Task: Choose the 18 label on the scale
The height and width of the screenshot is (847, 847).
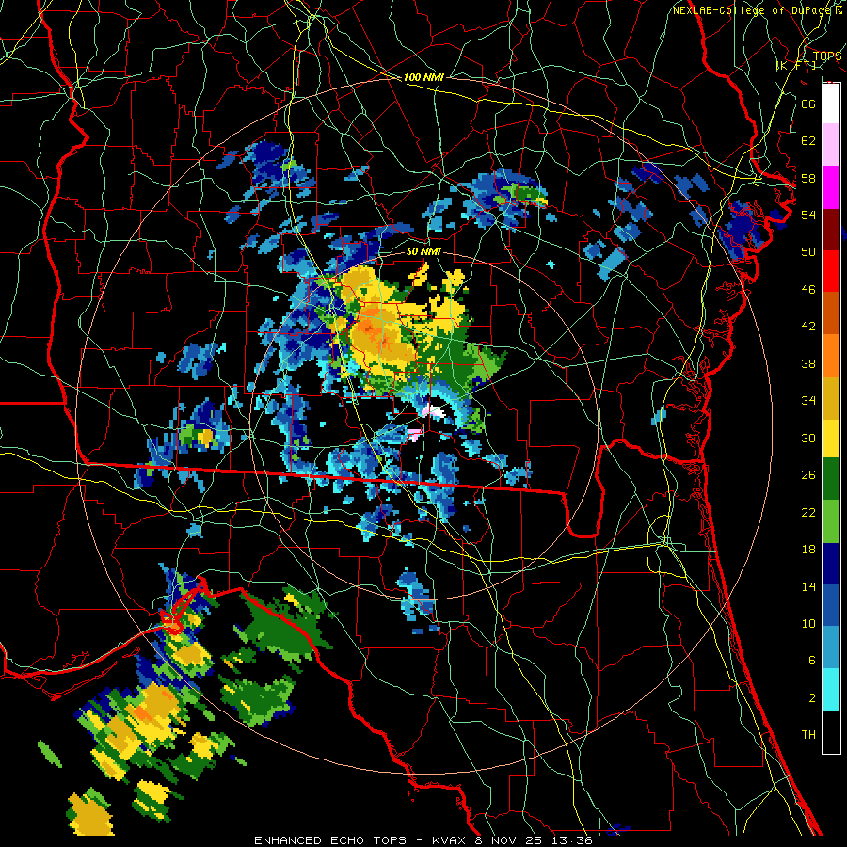Action: [808, 550]
